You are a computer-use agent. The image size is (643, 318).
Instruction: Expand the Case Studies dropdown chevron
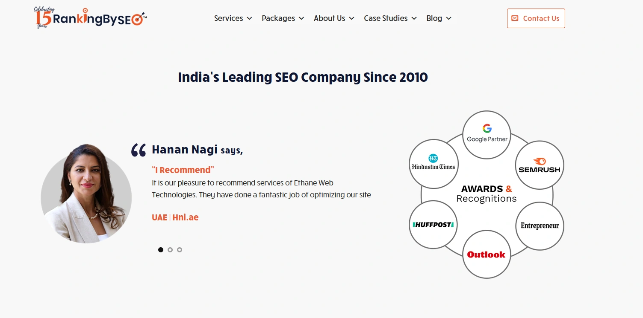[414, 18]
